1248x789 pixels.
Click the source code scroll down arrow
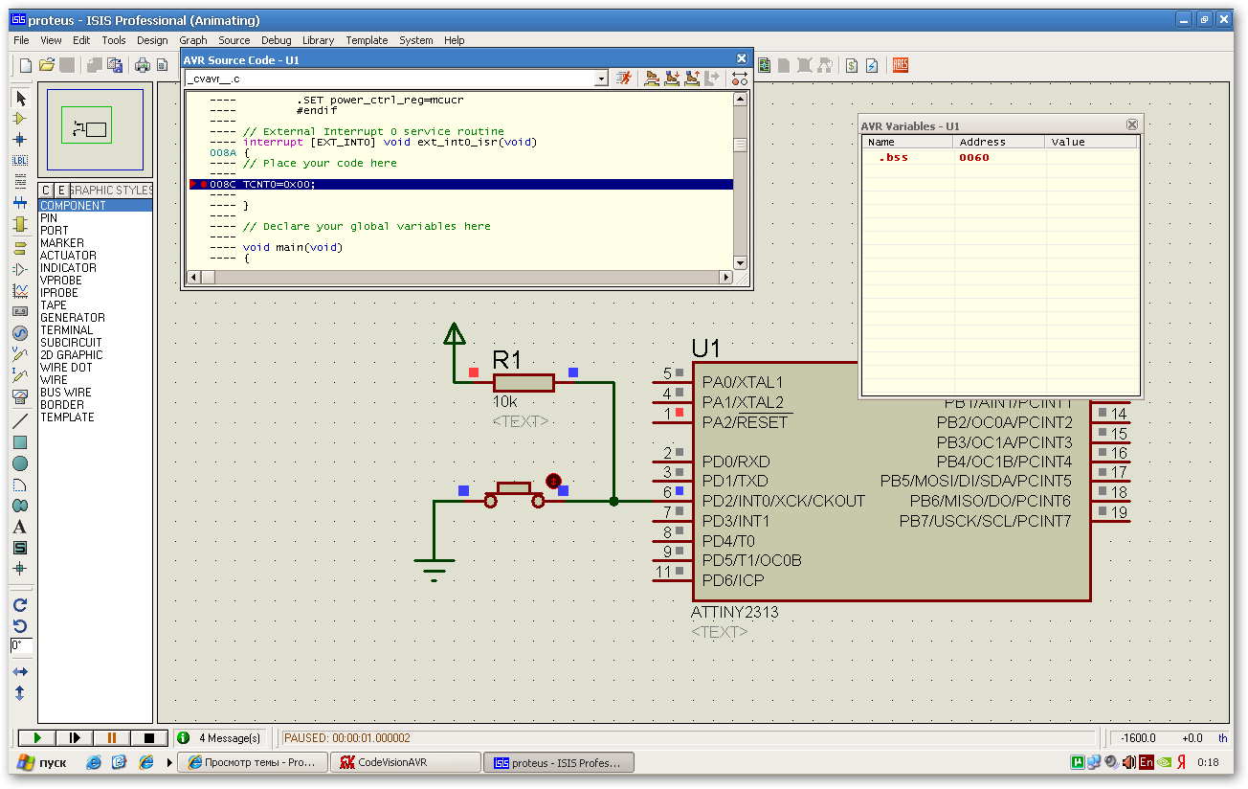tap(740, 262)
